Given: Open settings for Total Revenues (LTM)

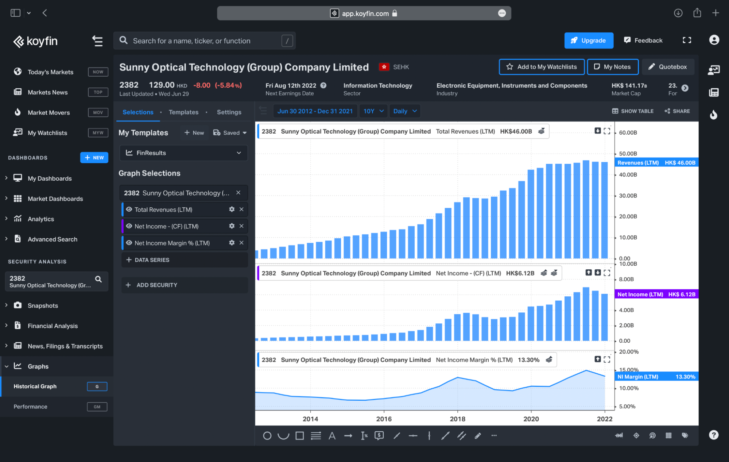Looking at the screenshot, I should coord(232,209).
